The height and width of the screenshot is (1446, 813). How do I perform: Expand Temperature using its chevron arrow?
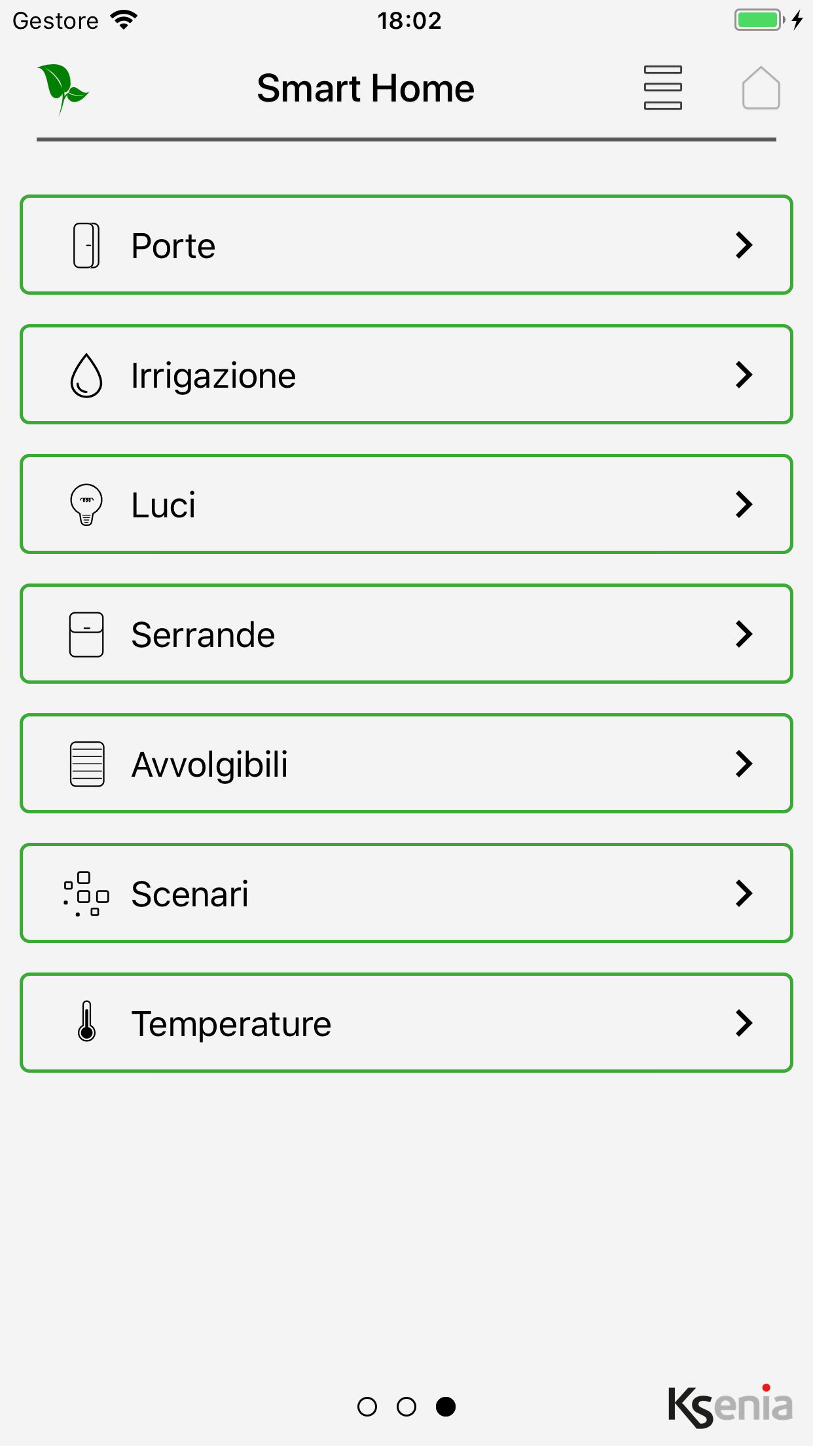tap(744, 1024)
